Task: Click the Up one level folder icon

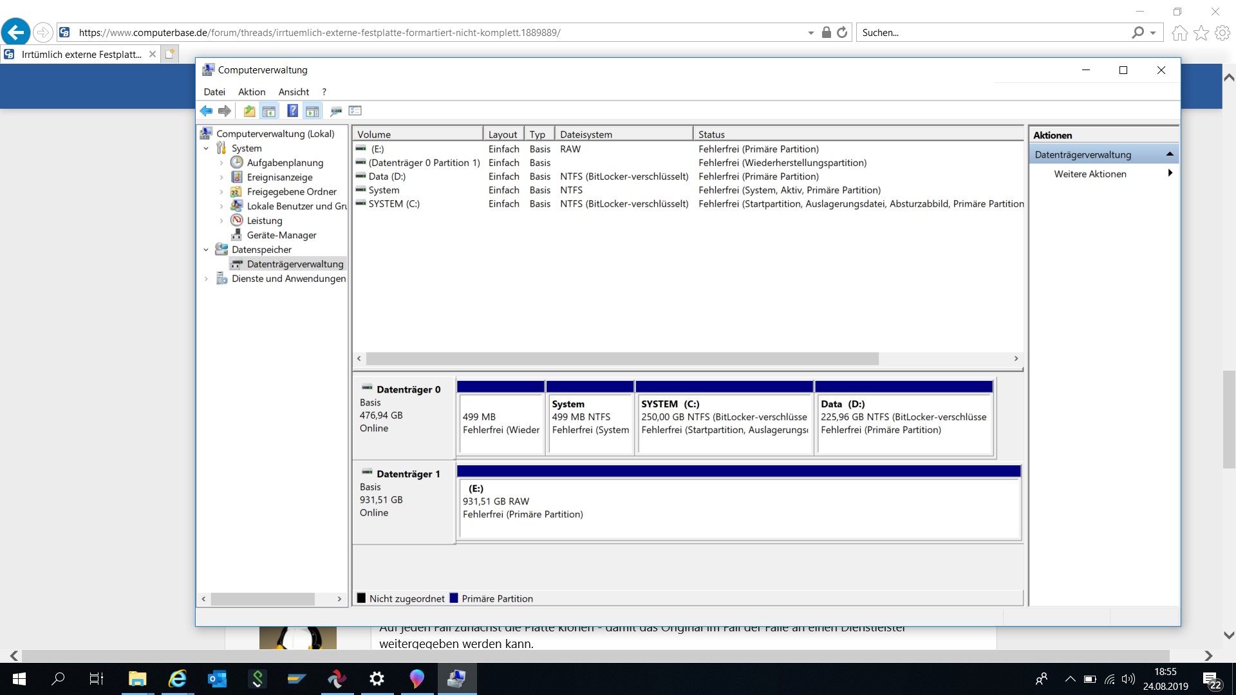Action: (249, 111)
